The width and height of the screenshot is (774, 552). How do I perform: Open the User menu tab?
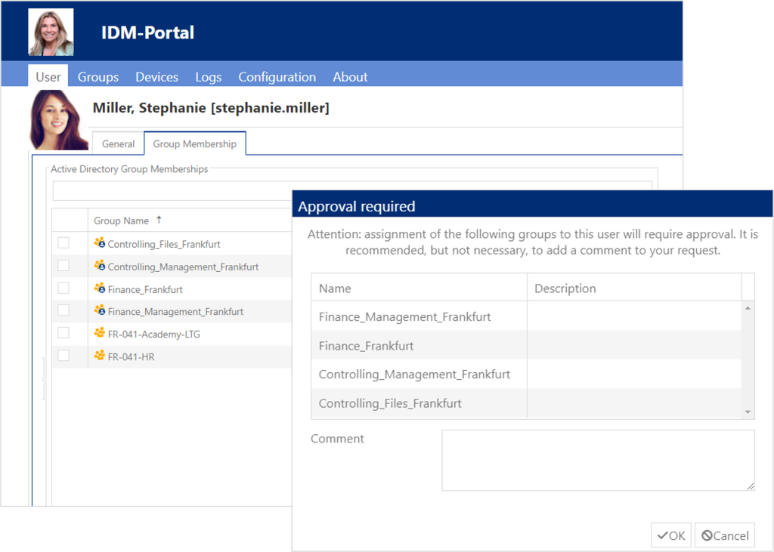[x=48, y=76]
